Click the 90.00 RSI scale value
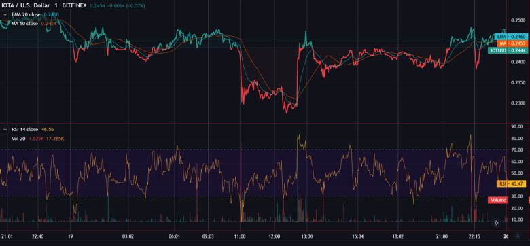 point(518,126)
